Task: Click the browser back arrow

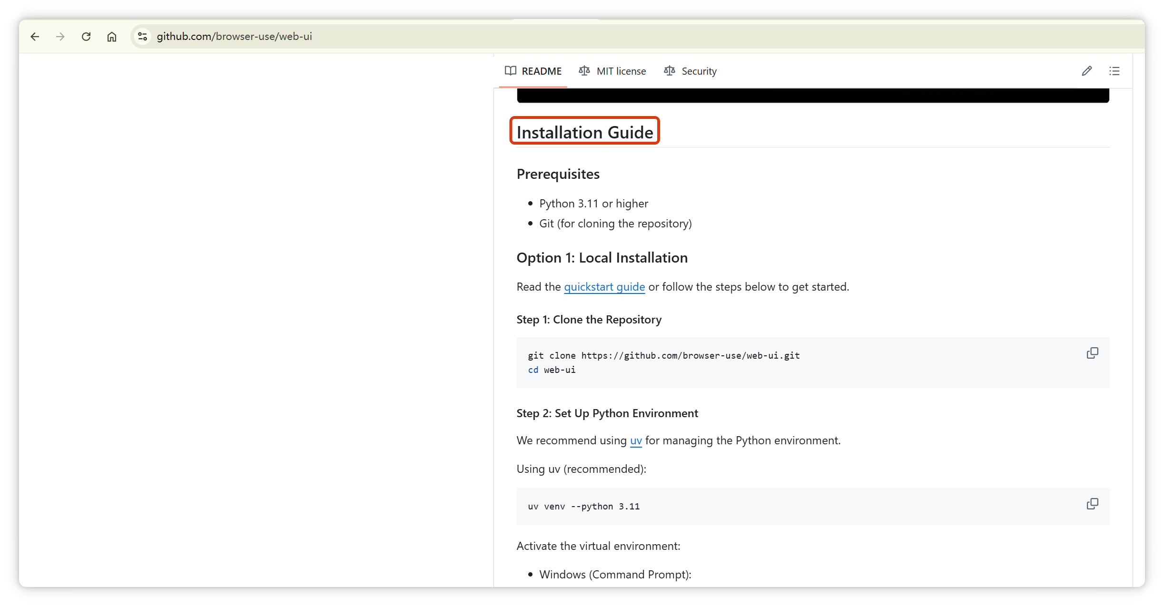Action: [x=35, y=37]
